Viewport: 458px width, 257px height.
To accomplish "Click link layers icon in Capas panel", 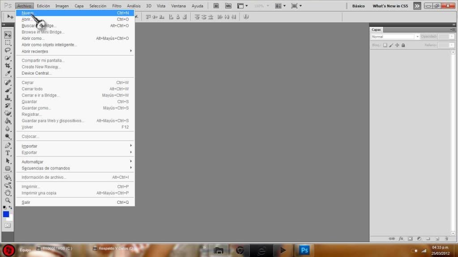I will click(392, 239).
